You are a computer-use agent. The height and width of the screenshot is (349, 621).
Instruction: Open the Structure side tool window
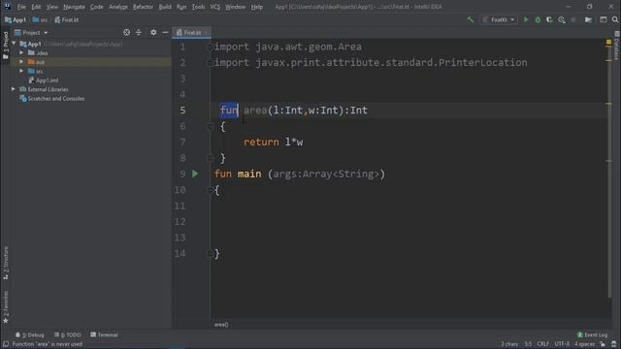pos(6,263)
